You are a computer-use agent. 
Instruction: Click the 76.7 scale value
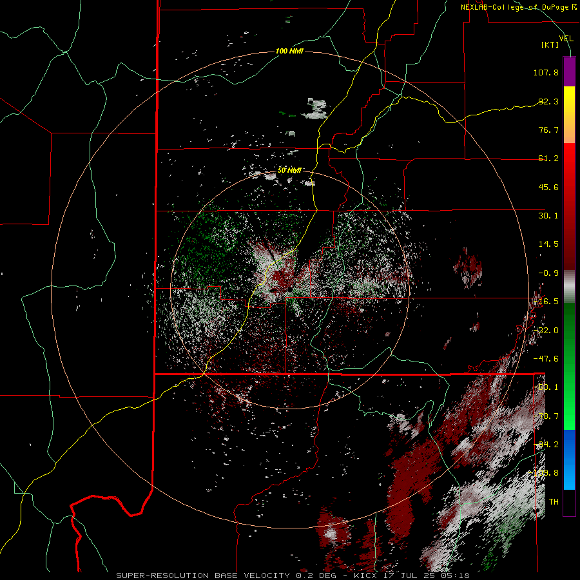[548, 130]
